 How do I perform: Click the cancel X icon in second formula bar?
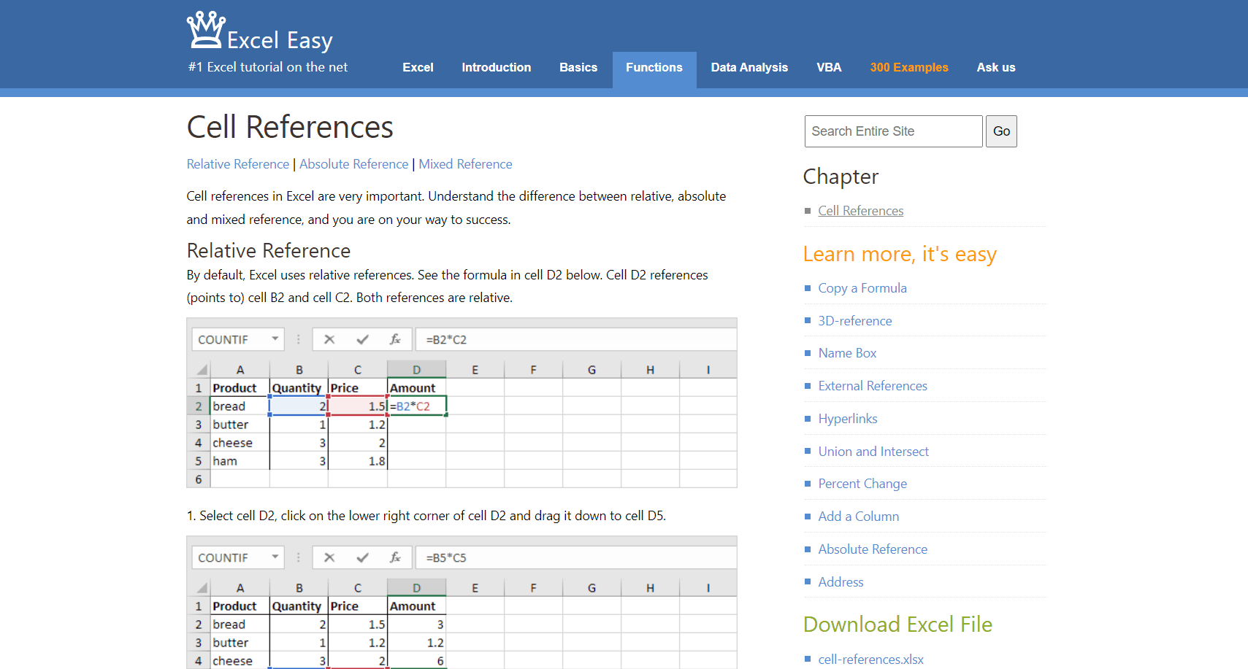(x=329, y=557)
